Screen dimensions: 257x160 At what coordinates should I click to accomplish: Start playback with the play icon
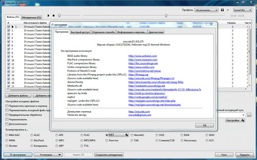(x=48, y=16)
